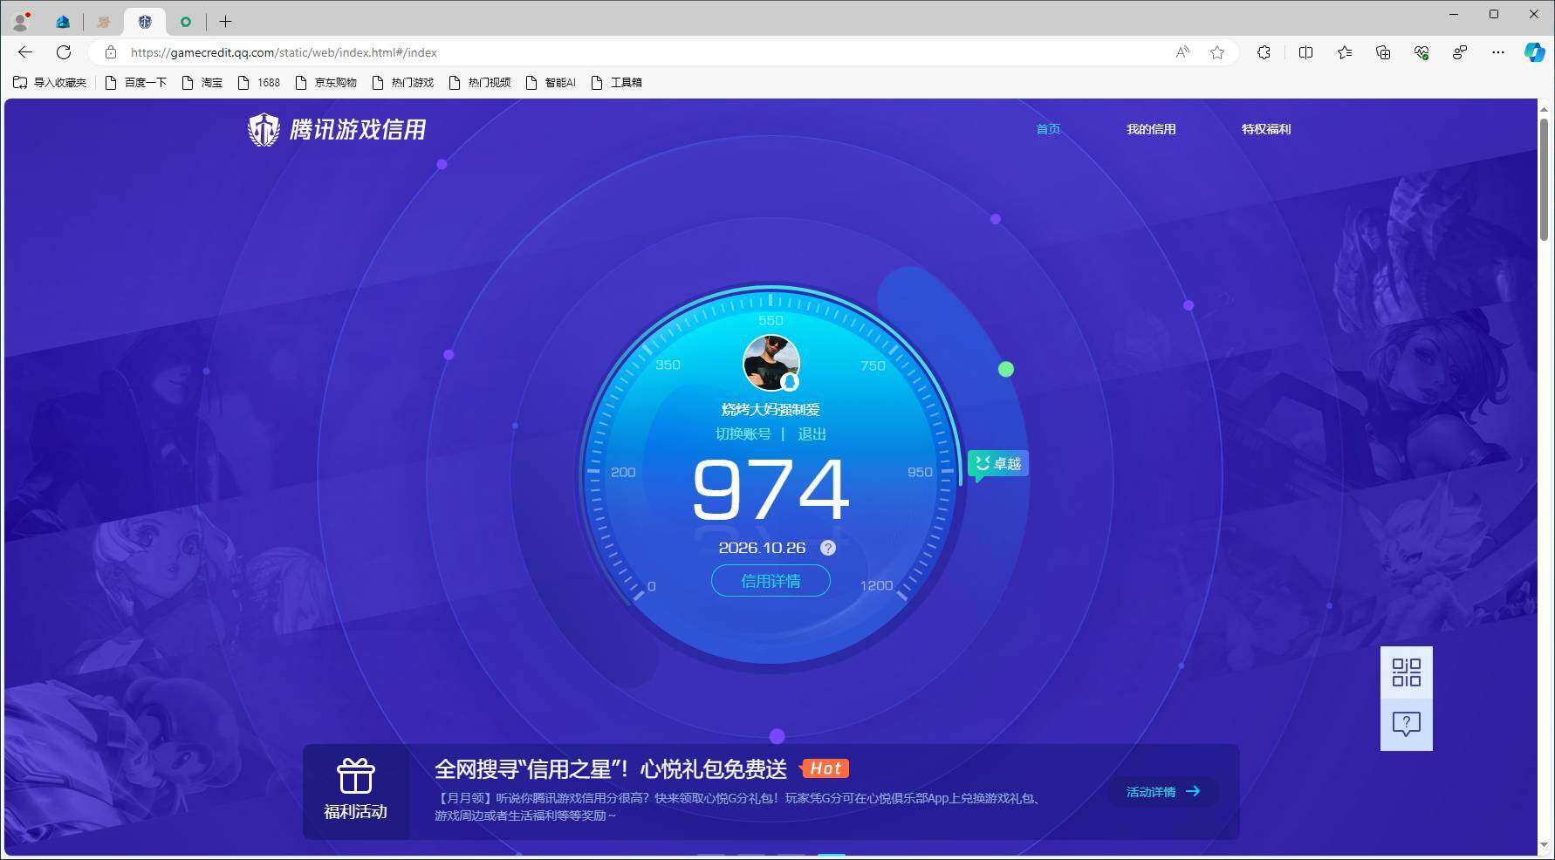
Task: Open the 热门游戏 bookmark
Action: [x=402, y=82]
